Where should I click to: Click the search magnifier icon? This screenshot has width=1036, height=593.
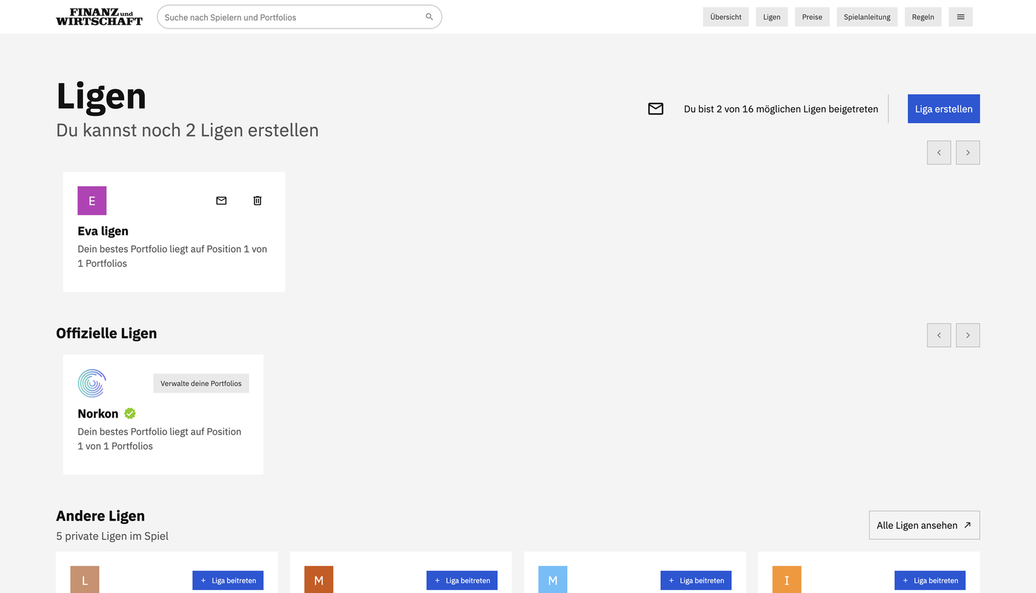pos(429,17)
